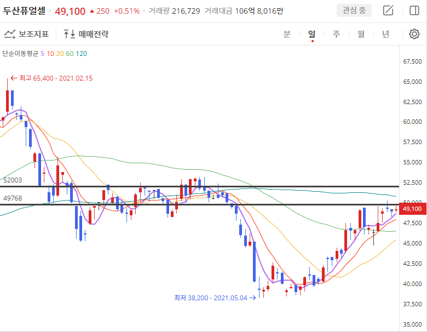Switch to the 주 weekly chart tab

pyautogui.click(x=337, y=34)
